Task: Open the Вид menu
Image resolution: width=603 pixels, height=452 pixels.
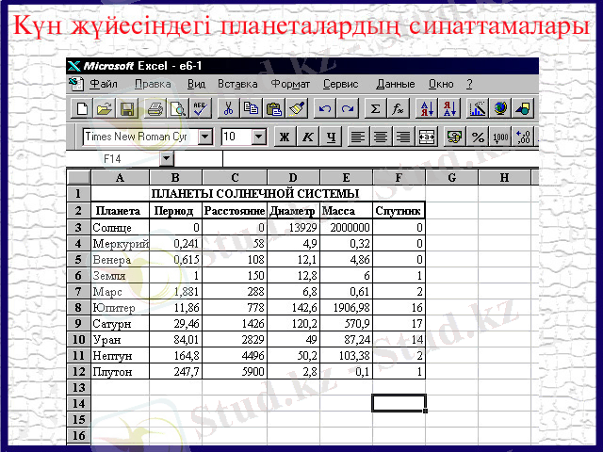Action: (196, 84)
